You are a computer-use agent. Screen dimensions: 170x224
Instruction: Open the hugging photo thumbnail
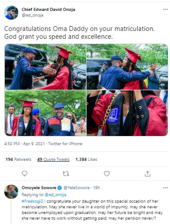click(127, 67)
